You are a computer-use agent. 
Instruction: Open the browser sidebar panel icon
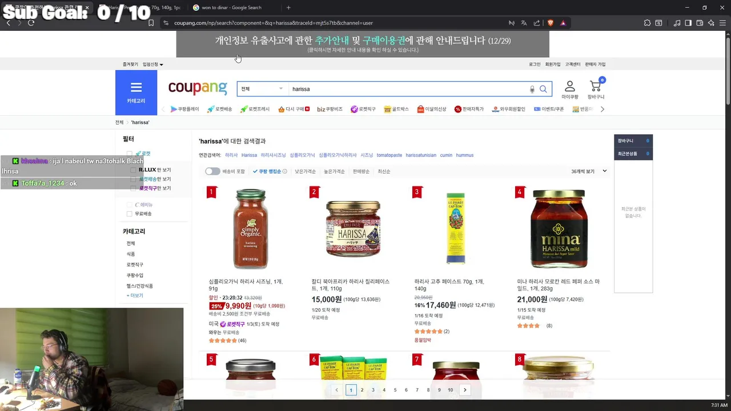tap(688, 23)
